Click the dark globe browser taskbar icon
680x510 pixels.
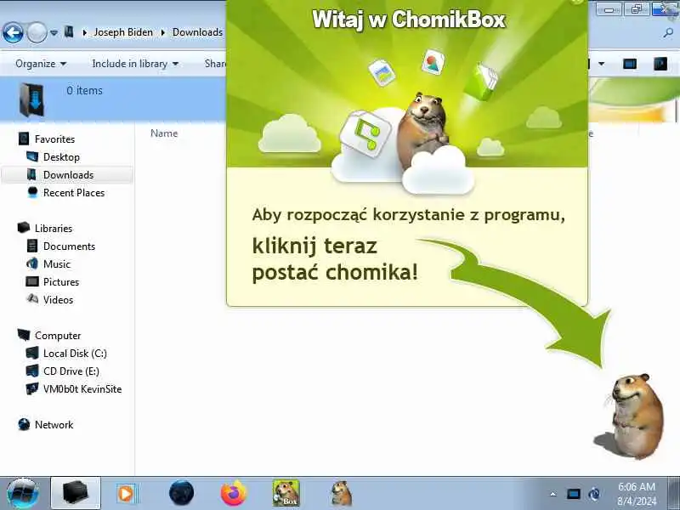181,493
